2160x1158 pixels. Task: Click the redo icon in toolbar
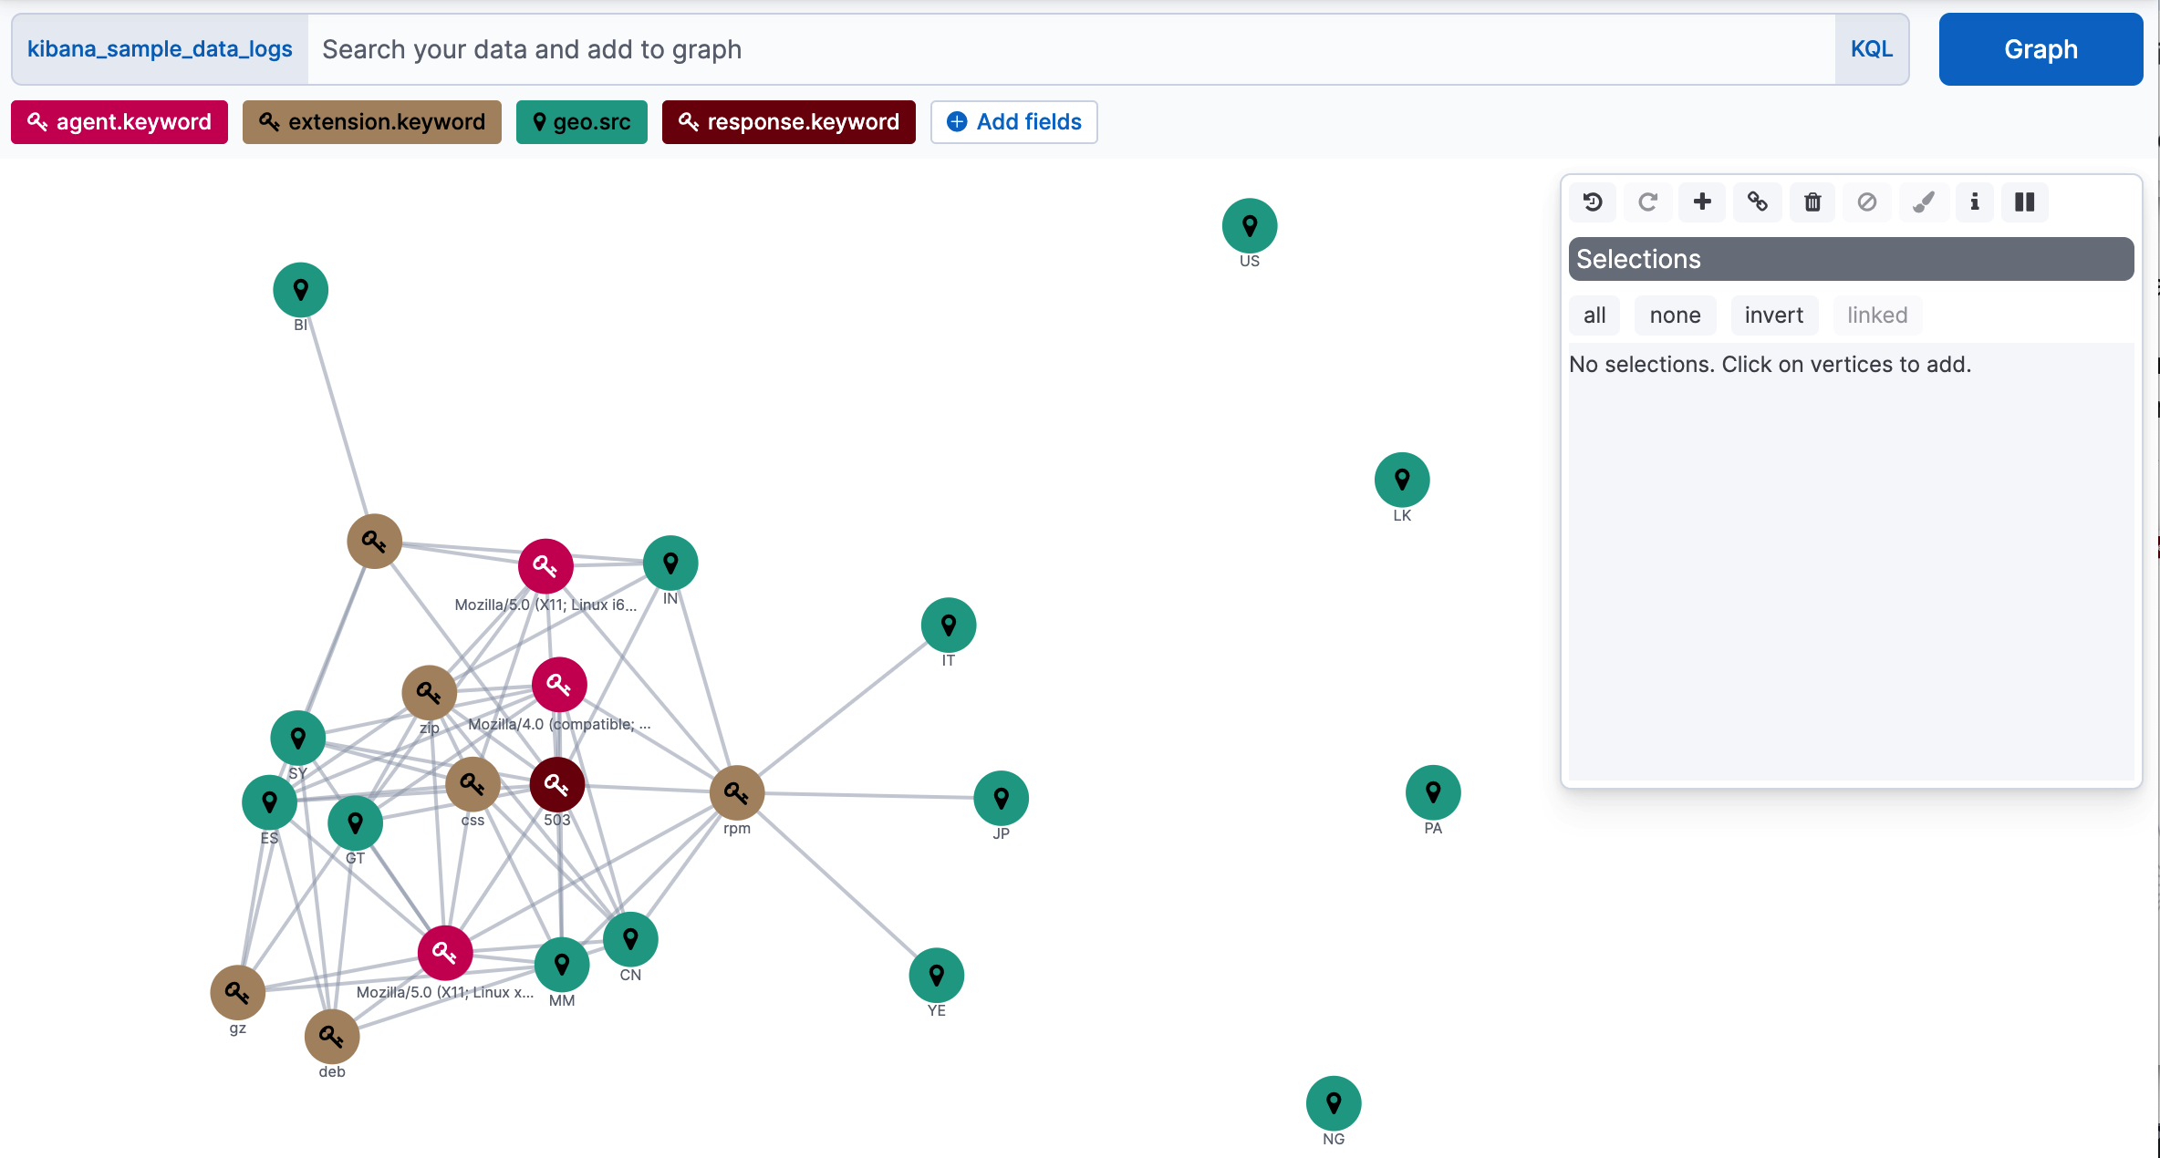(1648, 202)
